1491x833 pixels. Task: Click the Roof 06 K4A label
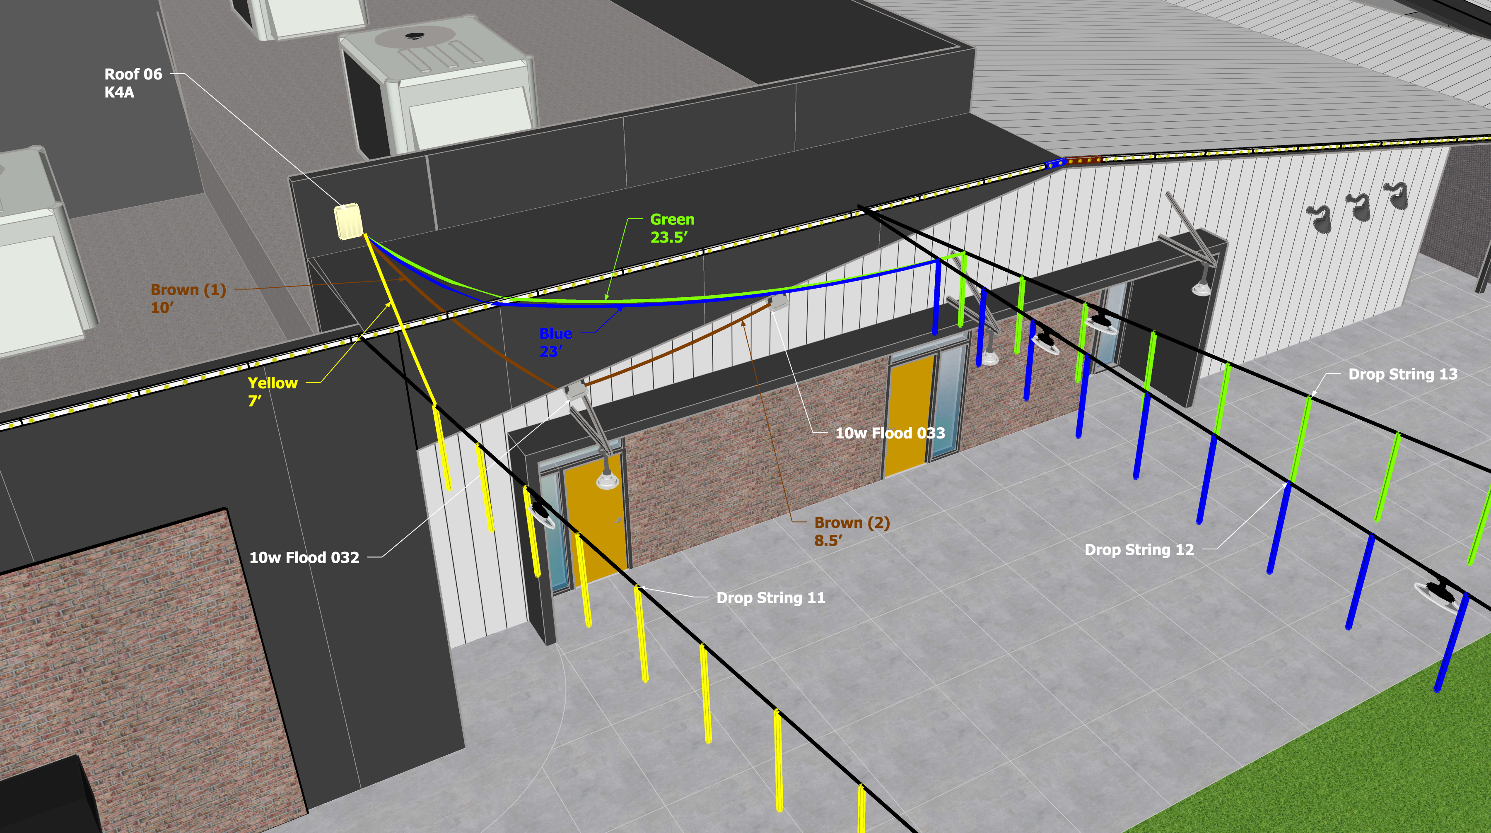click(x=133, y=83)
